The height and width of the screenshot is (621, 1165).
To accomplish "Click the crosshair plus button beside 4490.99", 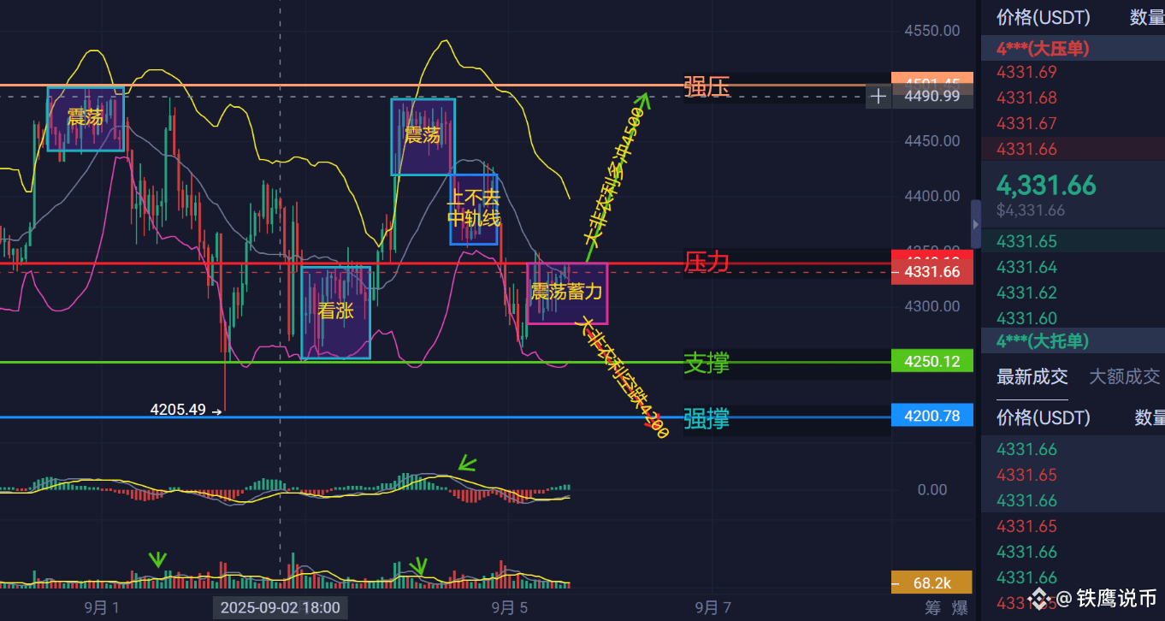I will tap(878, 97).
